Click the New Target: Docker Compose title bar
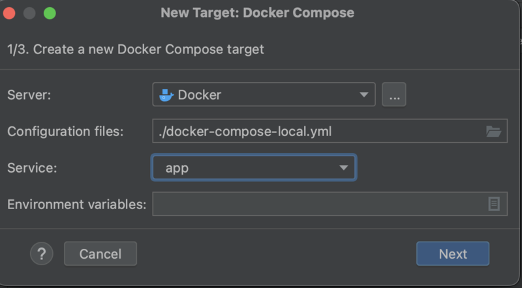Screen dimensions: 522x288 (258, 13)
